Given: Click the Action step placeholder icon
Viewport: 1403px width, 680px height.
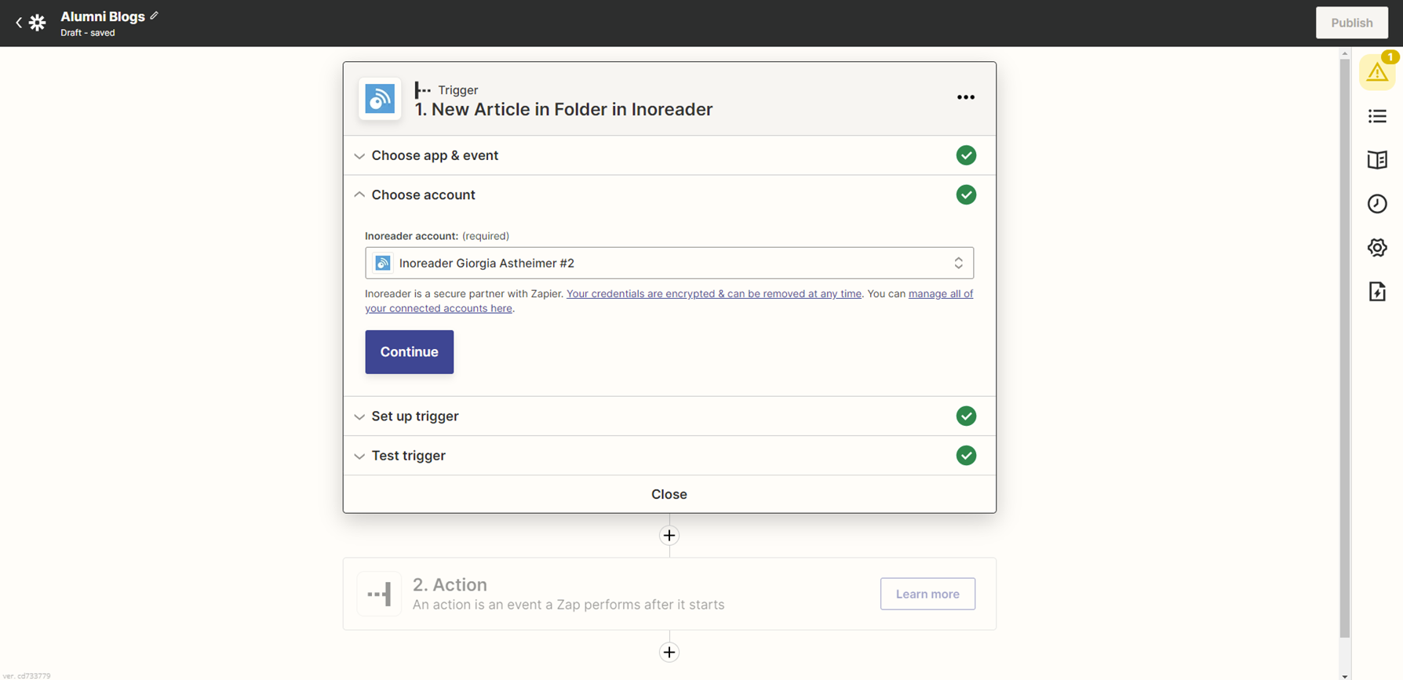Looking at the screenshot, I should (379, 594).
